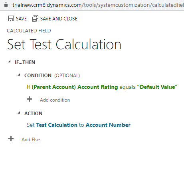Viewport: 184px width, 180px height.
Task: Click the plus icon beside Add Else
Action: [11, 139]
